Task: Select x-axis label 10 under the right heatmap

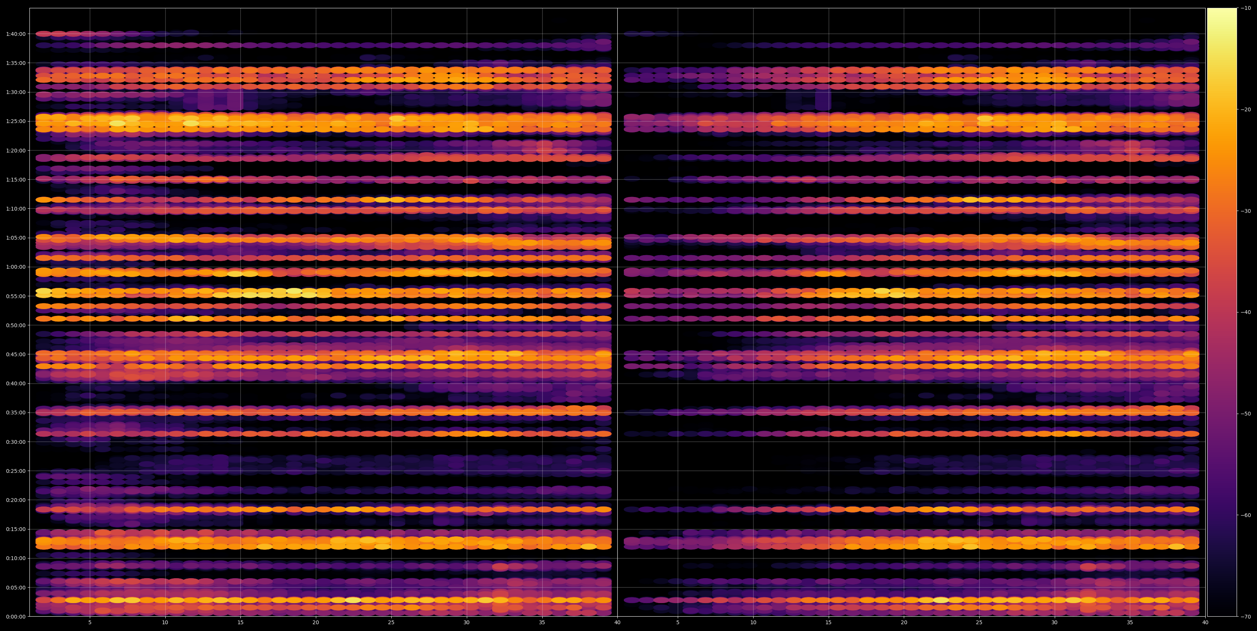Action: (x=753, y=623)
